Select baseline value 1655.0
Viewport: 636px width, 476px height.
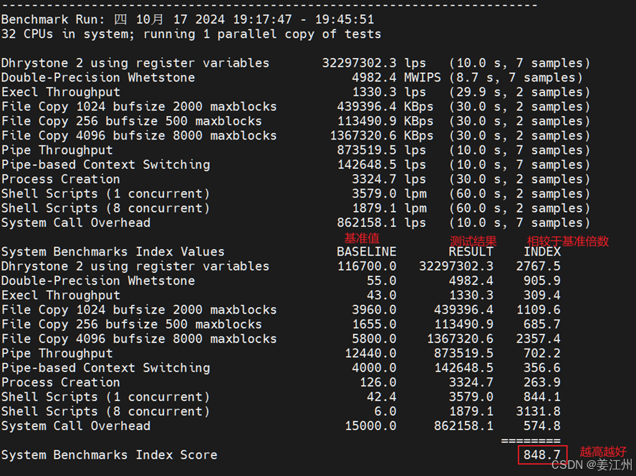[374, 325]
